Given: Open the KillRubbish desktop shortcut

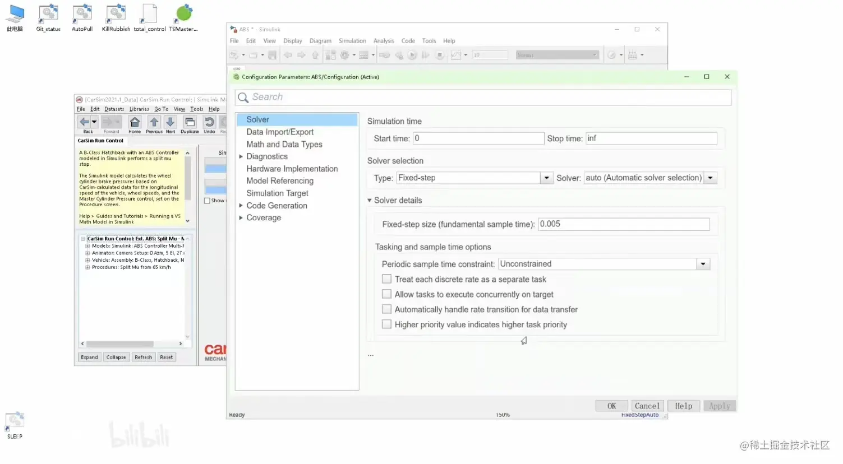Looking at the screenshot, I should click(x=116, y=18).
